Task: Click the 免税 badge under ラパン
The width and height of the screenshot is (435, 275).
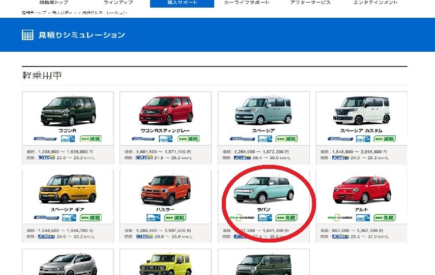Action: coord(286,218)
